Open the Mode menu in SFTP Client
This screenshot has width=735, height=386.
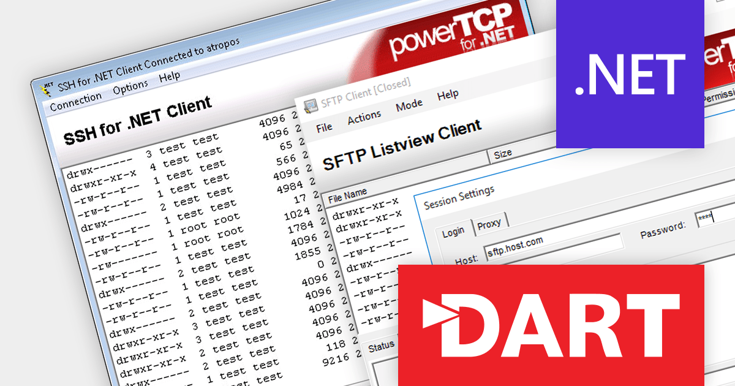point(409,105)
